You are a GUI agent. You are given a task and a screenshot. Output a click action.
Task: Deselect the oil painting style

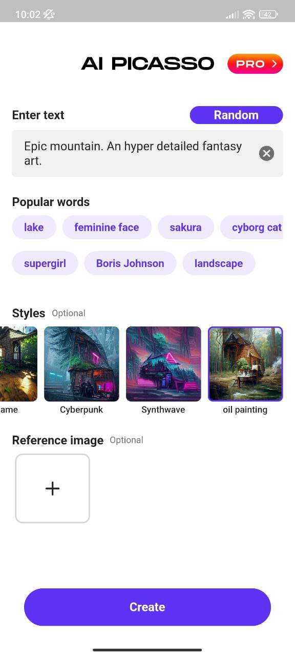(245, 364)
